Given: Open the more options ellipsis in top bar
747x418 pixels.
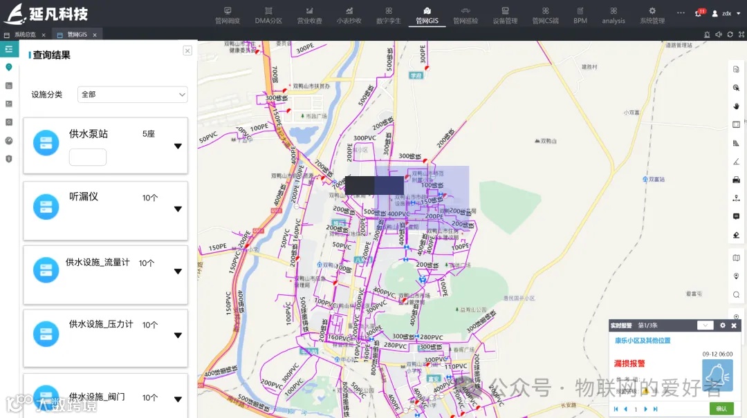Looking at the screenshot, I should coord(681,13).
